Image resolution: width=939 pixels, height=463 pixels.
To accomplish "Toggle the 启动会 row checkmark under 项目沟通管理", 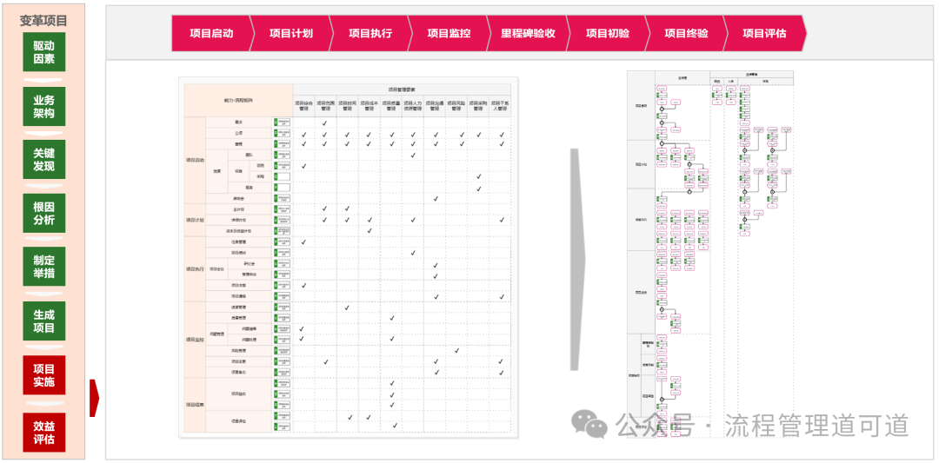I will click(x=435, y=198).
